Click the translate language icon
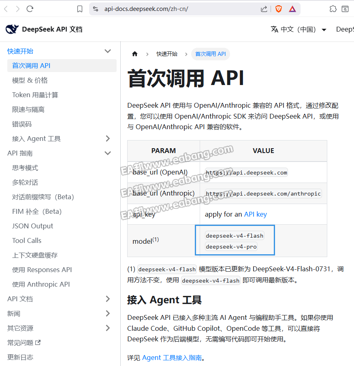The image size is (354, 366). 274,30
